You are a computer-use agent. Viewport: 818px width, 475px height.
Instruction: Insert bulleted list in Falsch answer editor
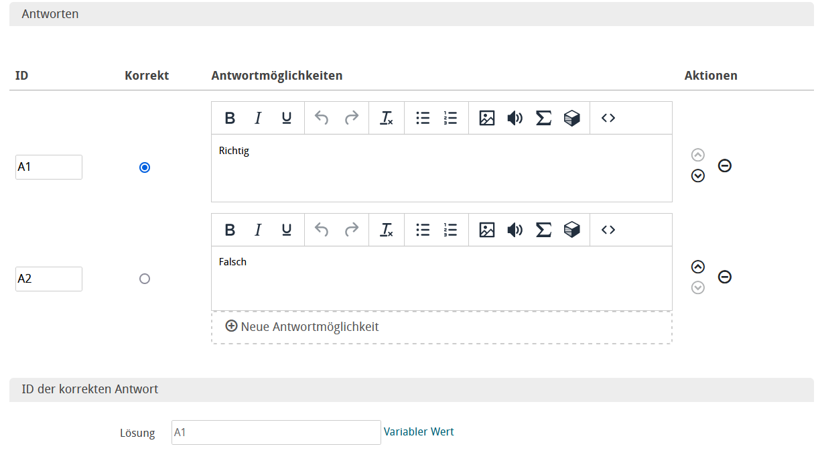point(423,230)
